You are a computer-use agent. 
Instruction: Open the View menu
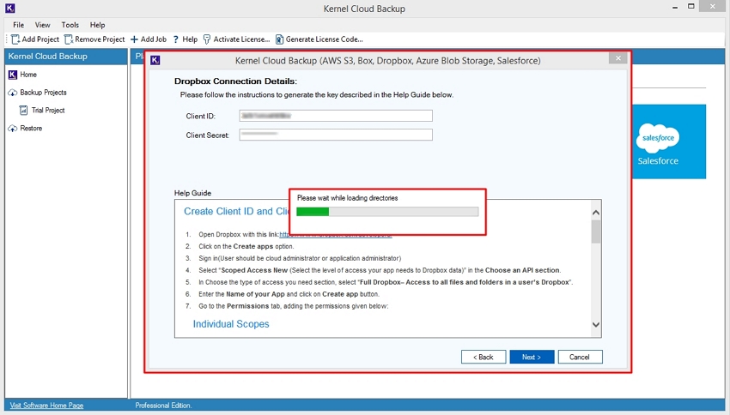coord(42,25)
